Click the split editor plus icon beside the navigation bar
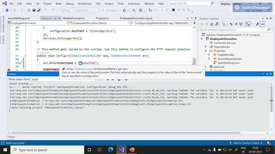Screen dimensions: 275x154 [194, 23]
